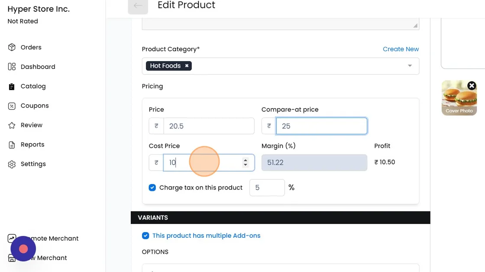
Task: Click the Reports document icon
Action: point(12,145)
